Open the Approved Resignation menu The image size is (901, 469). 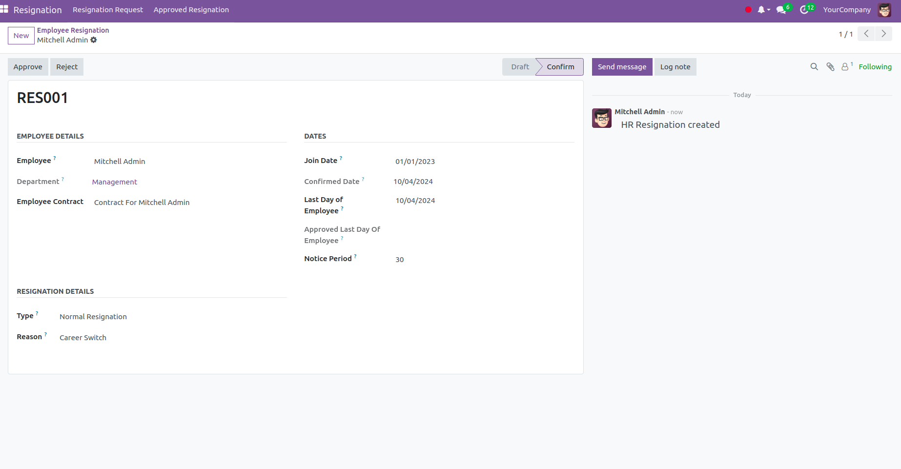point(191,10)
